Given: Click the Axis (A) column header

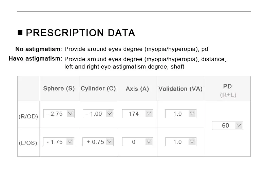Looking at the screenshot, I should point(137,89).
